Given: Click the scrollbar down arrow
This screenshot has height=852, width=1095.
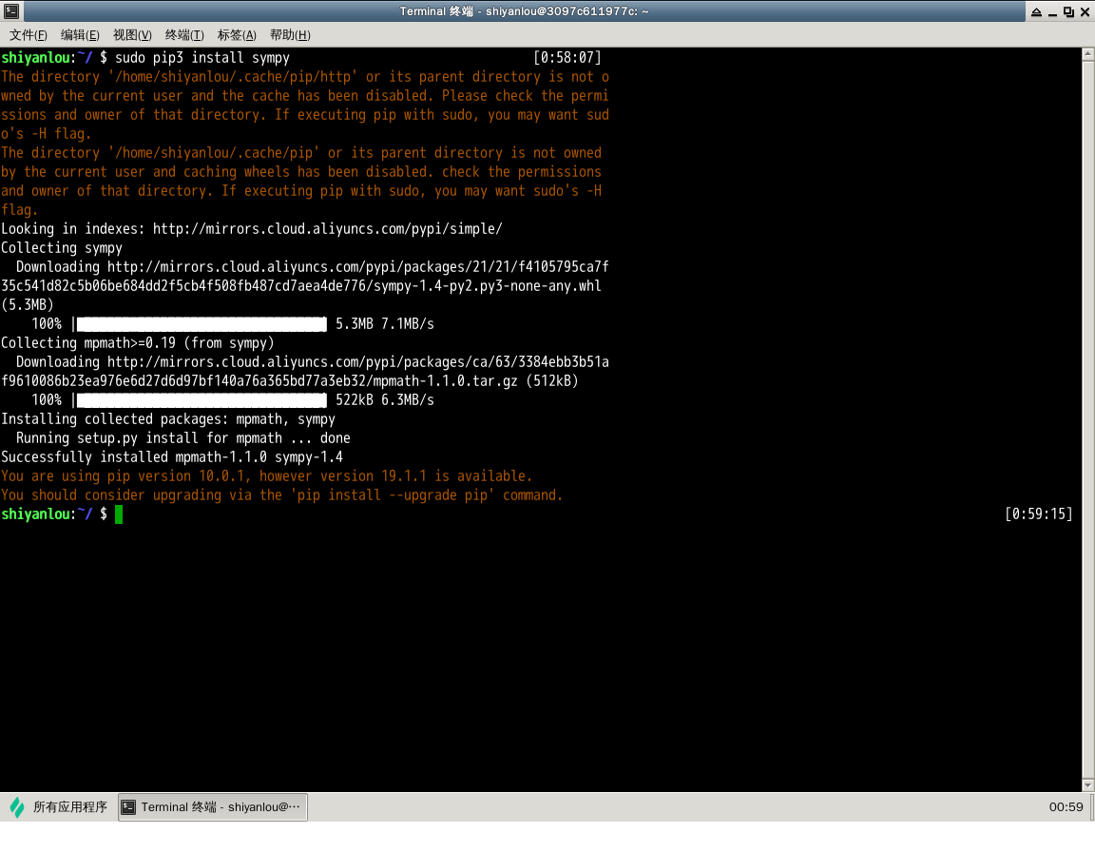Looking at the screenshot, I should pos(1088,784).
